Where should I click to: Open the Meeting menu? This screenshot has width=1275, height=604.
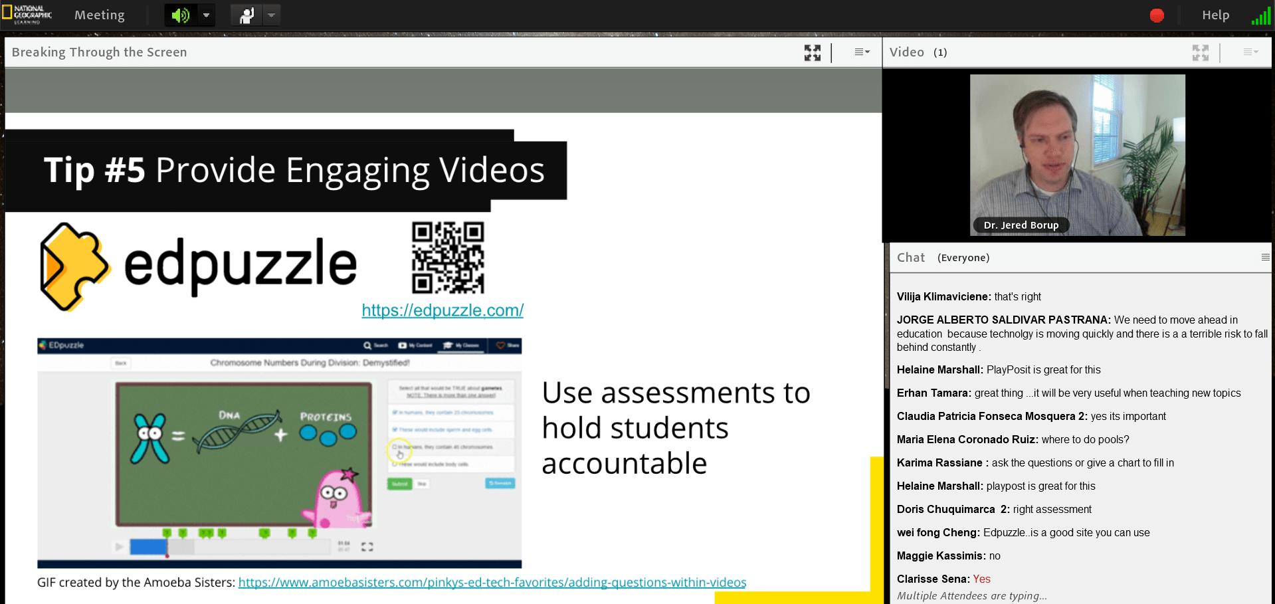(x=100, y=15)
